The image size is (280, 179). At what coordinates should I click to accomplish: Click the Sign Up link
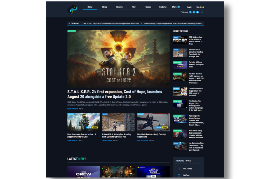click(x=199, y=7)
